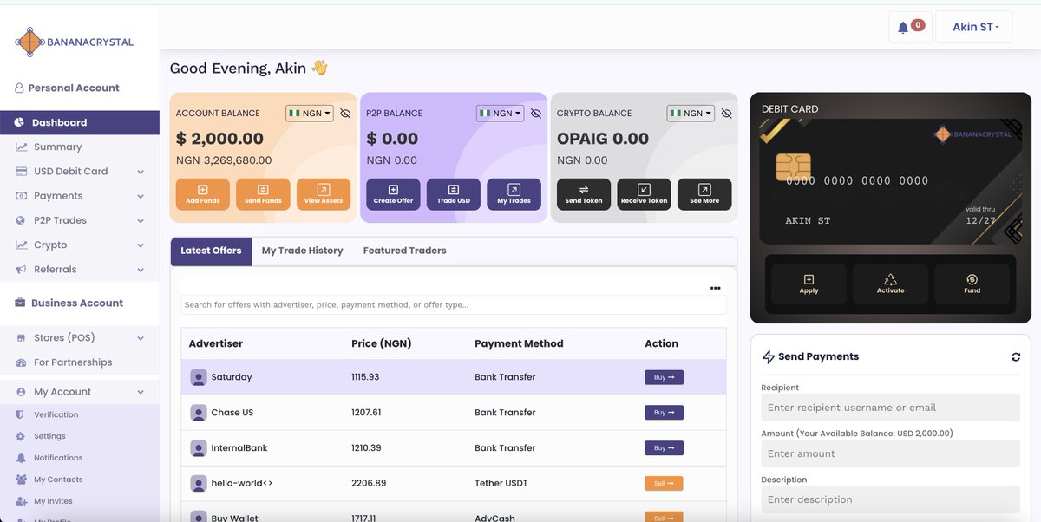
Task: Open the three-dots menu above offers search
Action: pos(715,288)
